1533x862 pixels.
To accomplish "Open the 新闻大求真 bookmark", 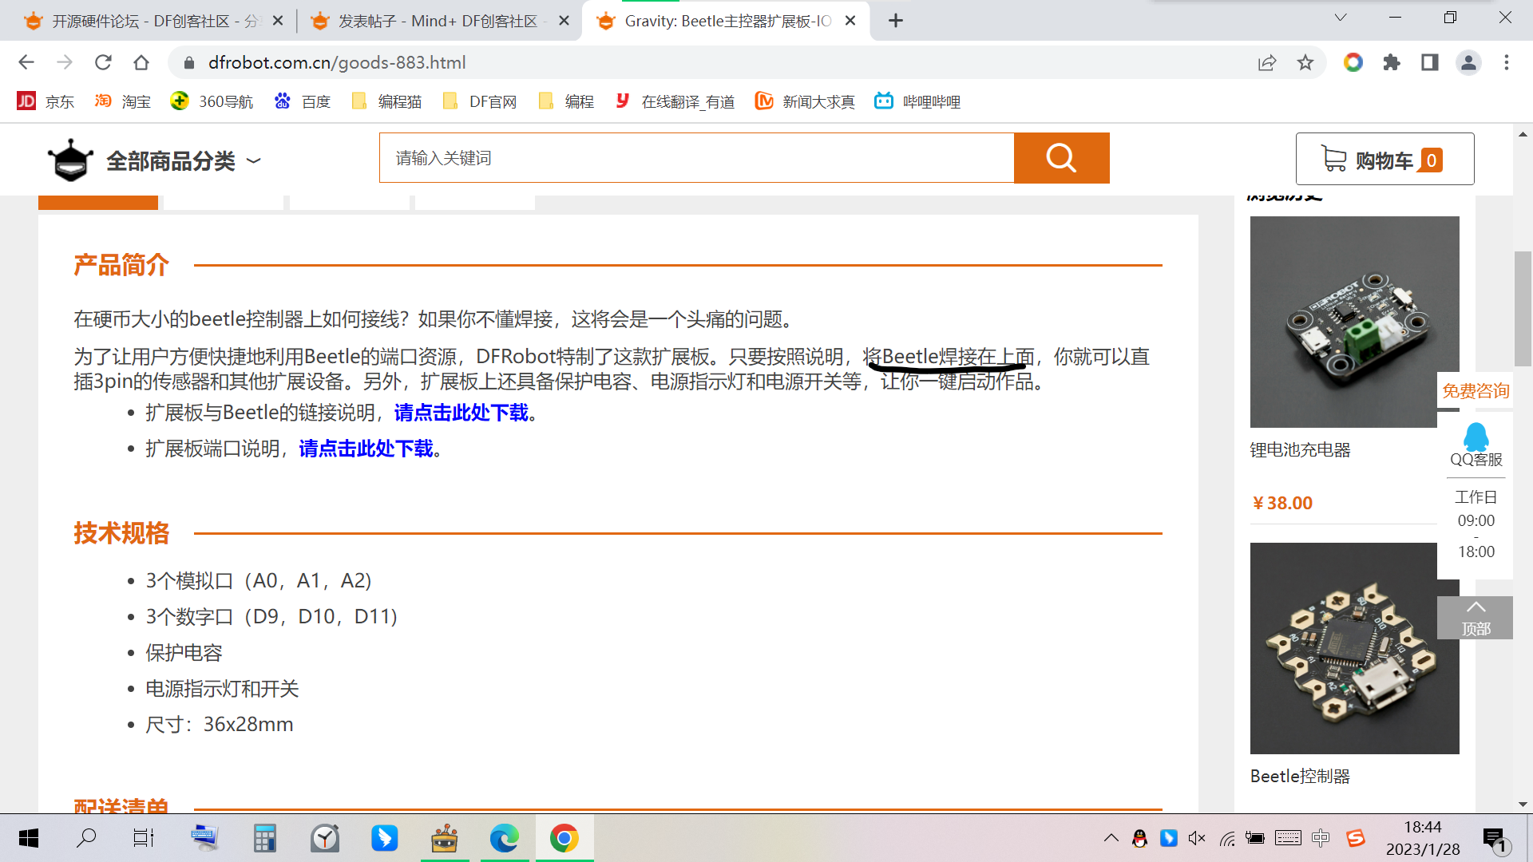I will tap(805, 101).
